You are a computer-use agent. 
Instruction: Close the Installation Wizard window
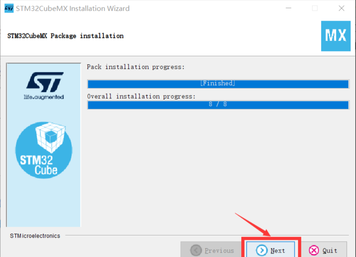pyautogui.click(x=341, y=8)
